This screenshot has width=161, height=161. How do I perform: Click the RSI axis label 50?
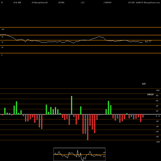2,42
